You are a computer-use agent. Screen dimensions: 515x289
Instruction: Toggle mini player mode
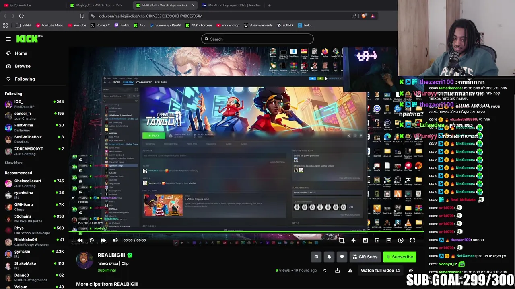377,240
